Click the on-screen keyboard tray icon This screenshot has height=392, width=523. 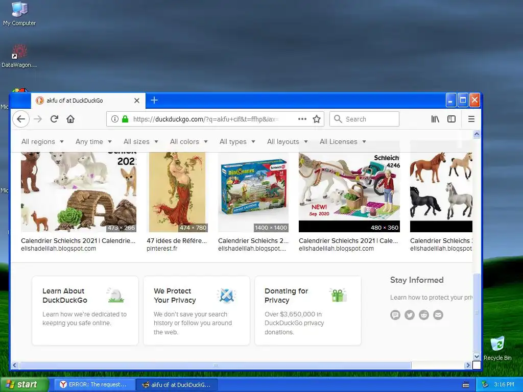click(x=466, y=385)
